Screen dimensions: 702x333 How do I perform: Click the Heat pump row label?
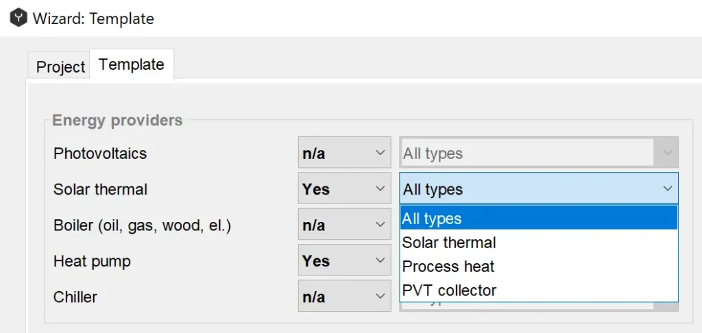pos(92,261)
